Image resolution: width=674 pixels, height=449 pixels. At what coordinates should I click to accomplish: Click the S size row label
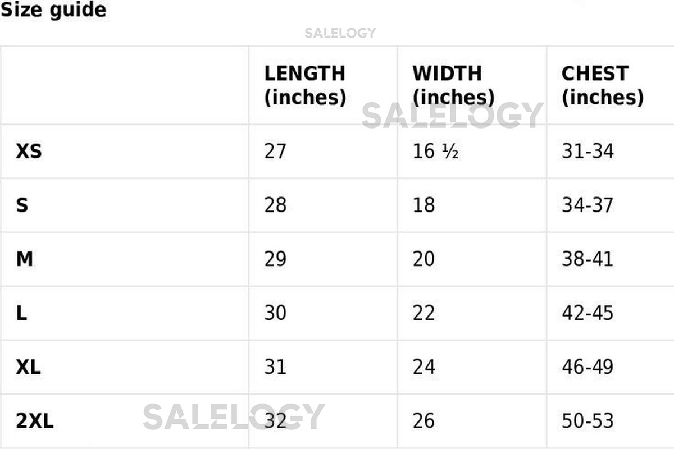(x=22, y=205)
